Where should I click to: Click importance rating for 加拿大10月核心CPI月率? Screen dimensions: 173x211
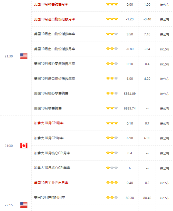pyautogui.click(x=112, y=153)
